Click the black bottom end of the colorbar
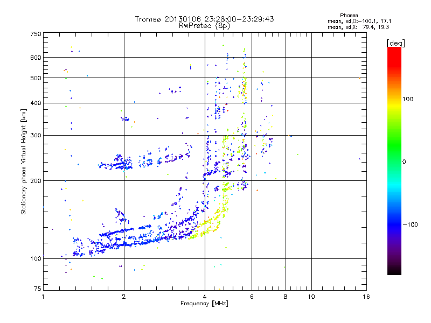This screenshot has height=323, width=431. click(394, 271)
